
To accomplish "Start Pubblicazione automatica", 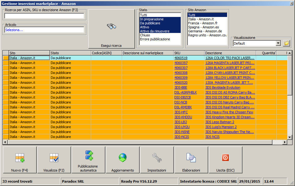I will click(x=88, y=156).
